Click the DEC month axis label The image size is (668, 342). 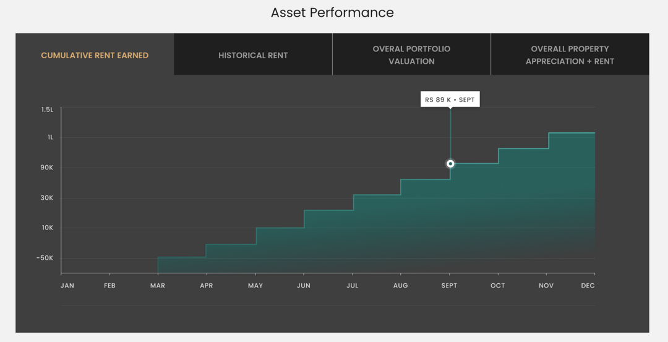[588, 286]
